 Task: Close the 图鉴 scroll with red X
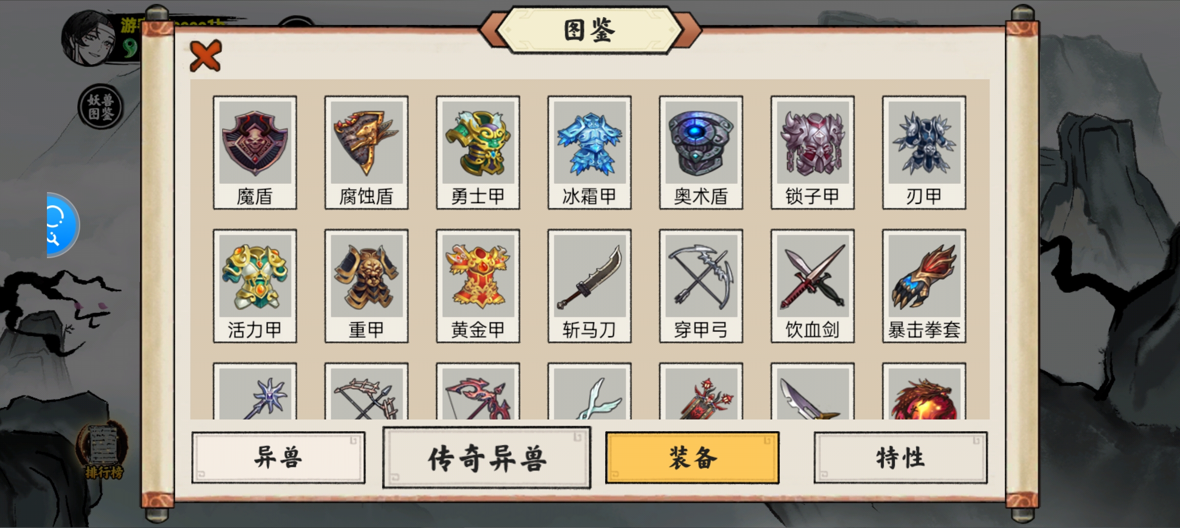coord(205,56)
